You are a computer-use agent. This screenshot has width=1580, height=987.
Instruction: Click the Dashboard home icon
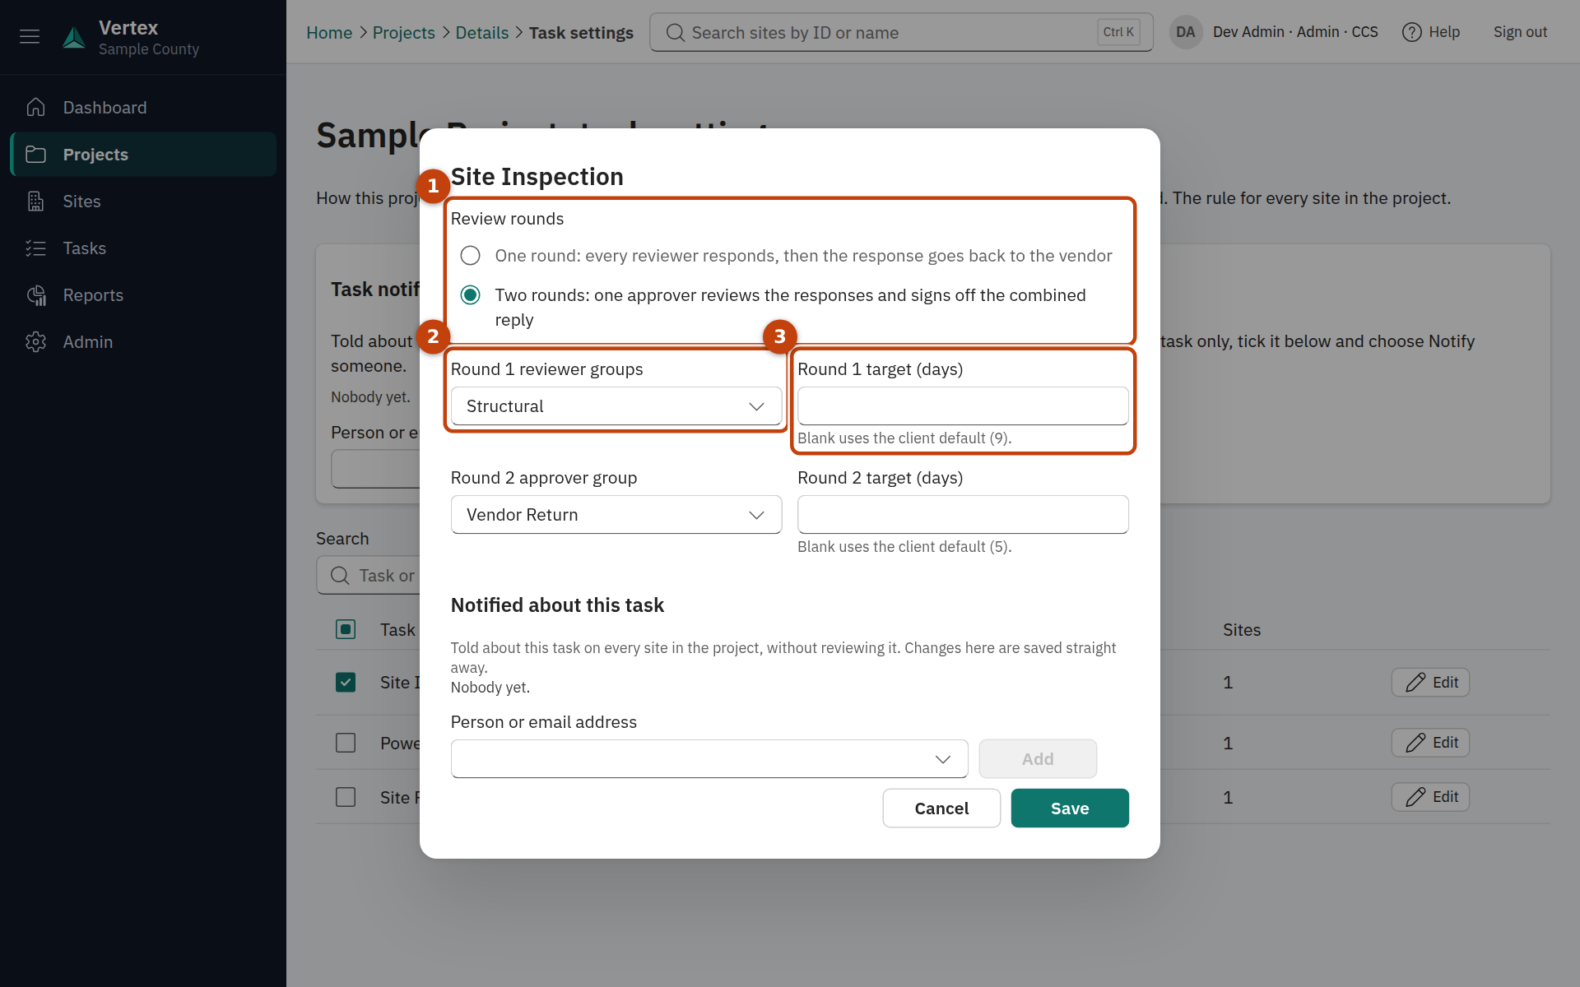35,107
